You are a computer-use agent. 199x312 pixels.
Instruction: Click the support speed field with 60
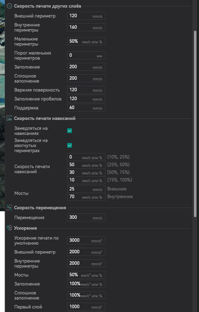86,108
